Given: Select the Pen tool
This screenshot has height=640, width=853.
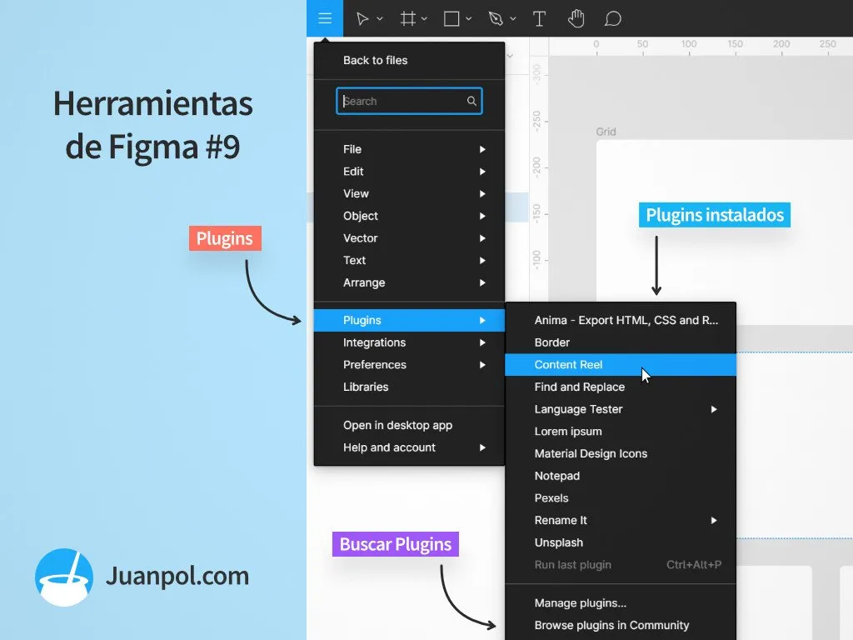Looking at the screenshot, I should [x=496, y=19].
